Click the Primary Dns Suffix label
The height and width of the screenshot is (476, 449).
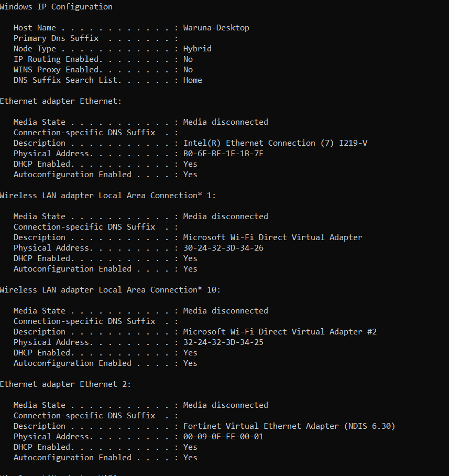[56, 39]
